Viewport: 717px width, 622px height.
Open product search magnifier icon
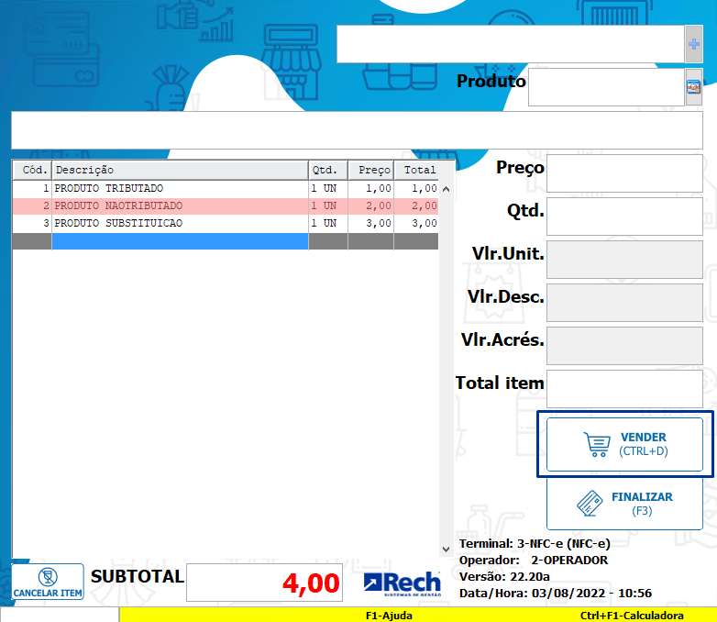(694, 87)
